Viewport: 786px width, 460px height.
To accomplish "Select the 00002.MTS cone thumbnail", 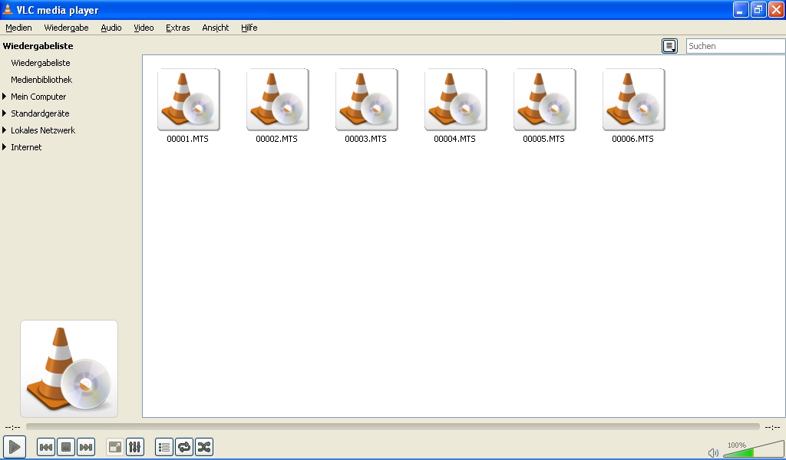I will [278, 100].
